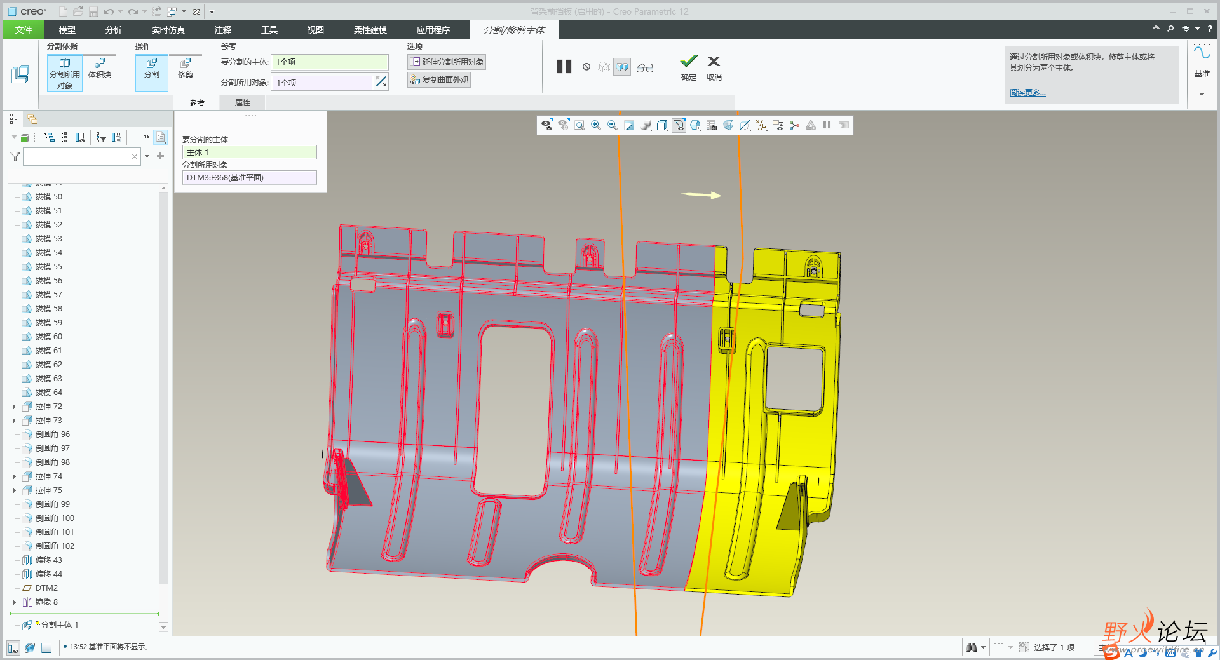Open the 柔性建模 ribbon tab

[370, 30]
